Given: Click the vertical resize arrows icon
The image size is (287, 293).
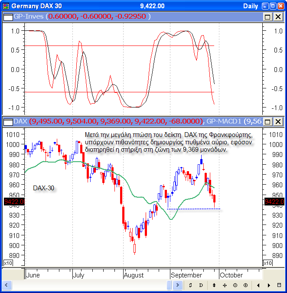Looking at the screenshot, I should point(214,285).
